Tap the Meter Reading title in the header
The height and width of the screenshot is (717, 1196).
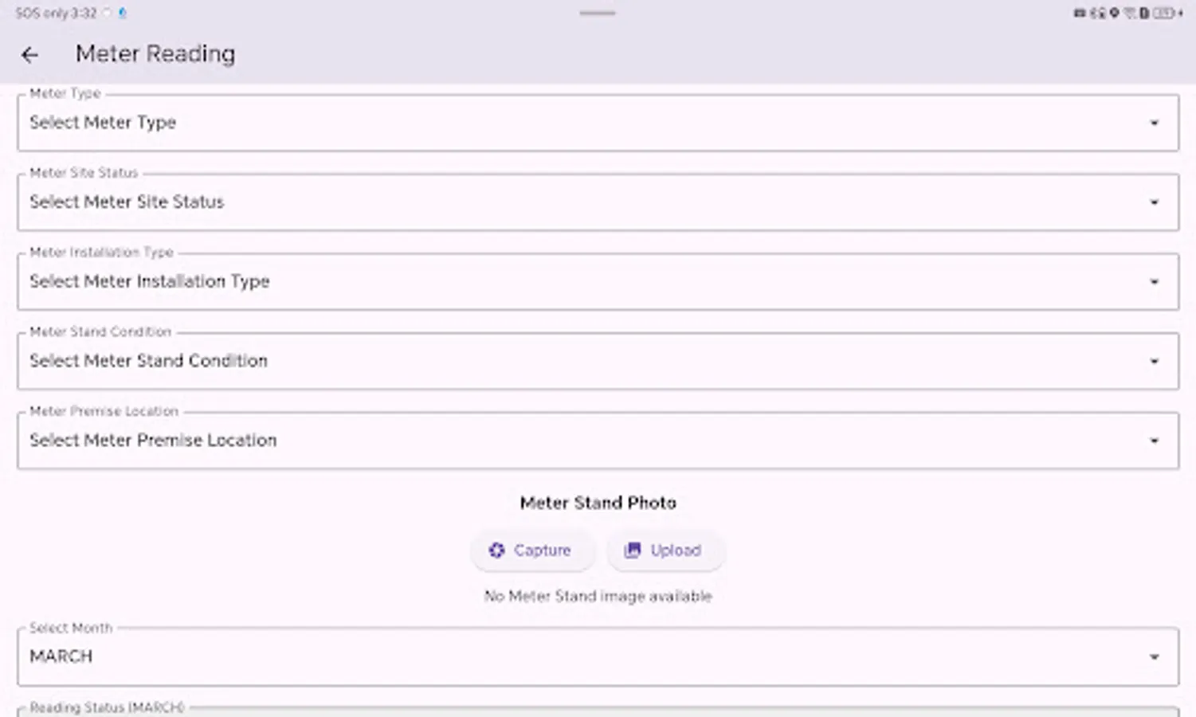click(x=155, y=53)
